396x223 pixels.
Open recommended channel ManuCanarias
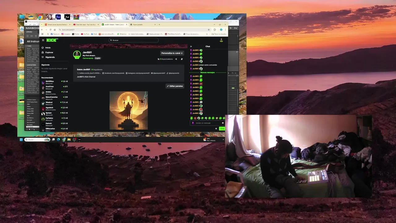54,98
